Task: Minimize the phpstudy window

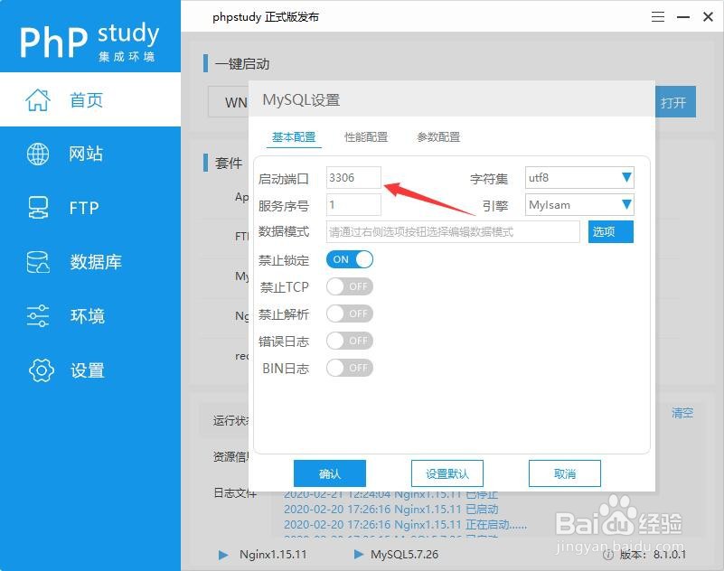Action: [683, 17]
